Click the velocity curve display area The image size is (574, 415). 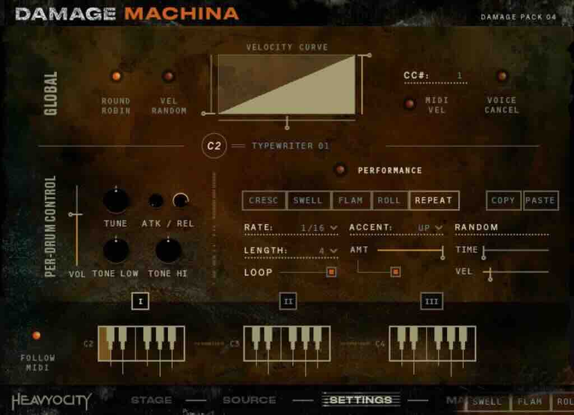tap(286, 85)
